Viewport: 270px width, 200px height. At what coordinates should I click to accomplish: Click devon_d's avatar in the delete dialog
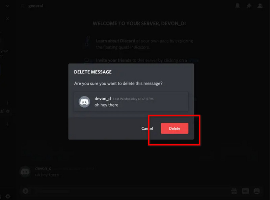(x=84, y=102)
